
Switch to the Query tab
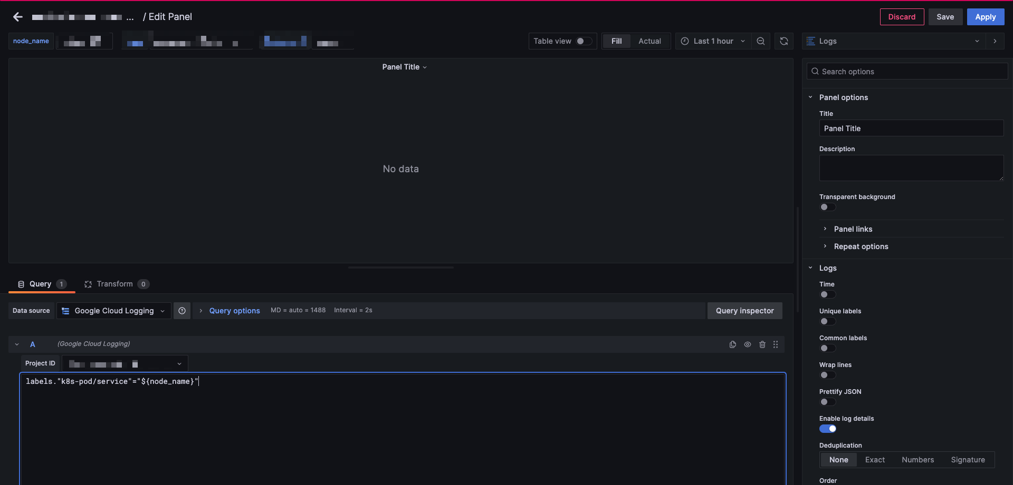pos(42,284)
